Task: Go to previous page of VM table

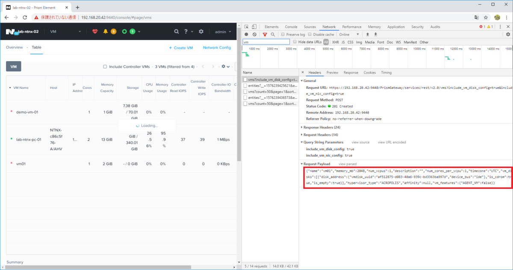Action: point(203,67)
